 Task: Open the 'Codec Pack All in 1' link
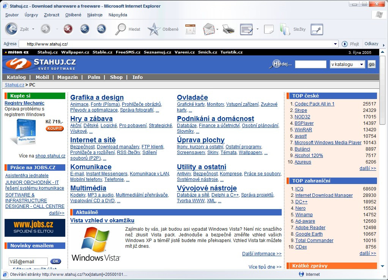314,104
